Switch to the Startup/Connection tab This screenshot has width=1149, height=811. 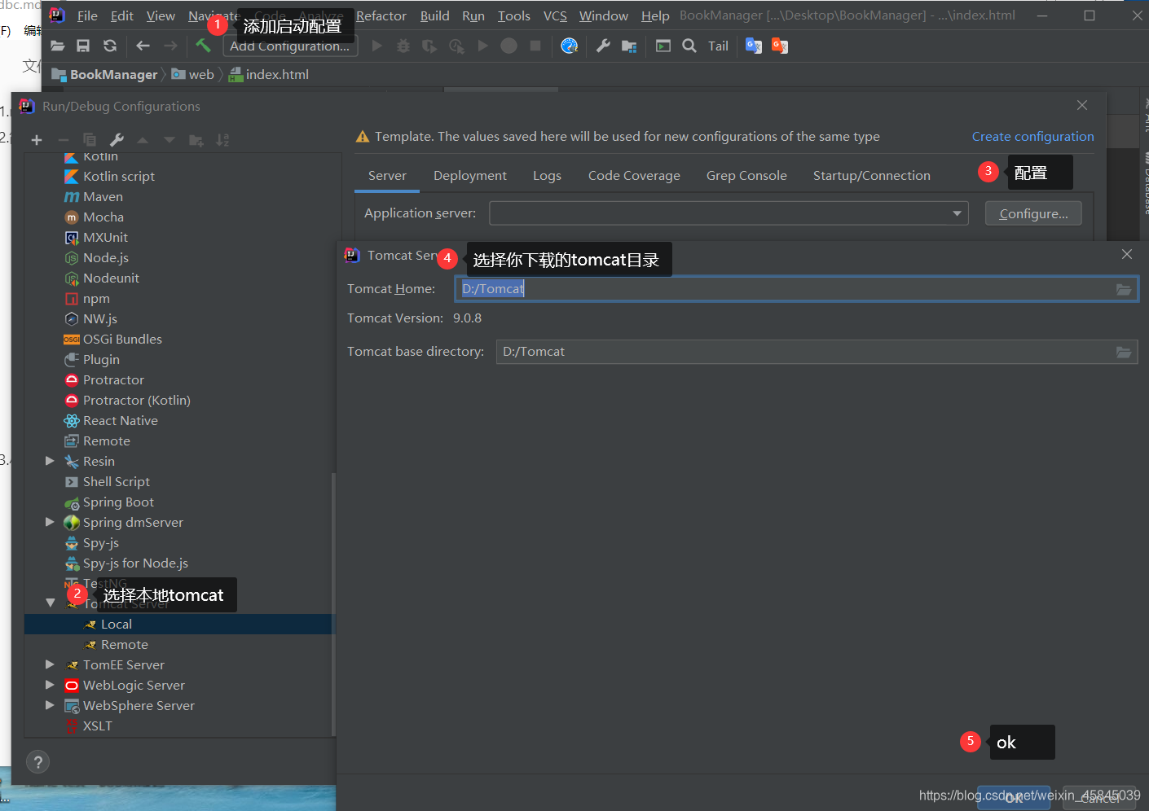(x=872, y=176)
